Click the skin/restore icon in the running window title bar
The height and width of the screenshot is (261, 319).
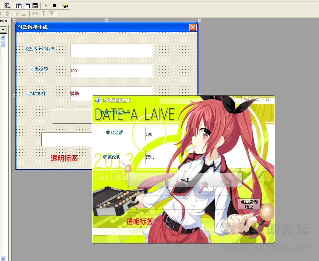[x=256, y=99]
